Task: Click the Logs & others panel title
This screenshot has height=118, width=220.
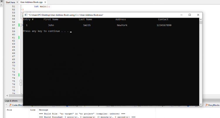Action: click(11, 101)
